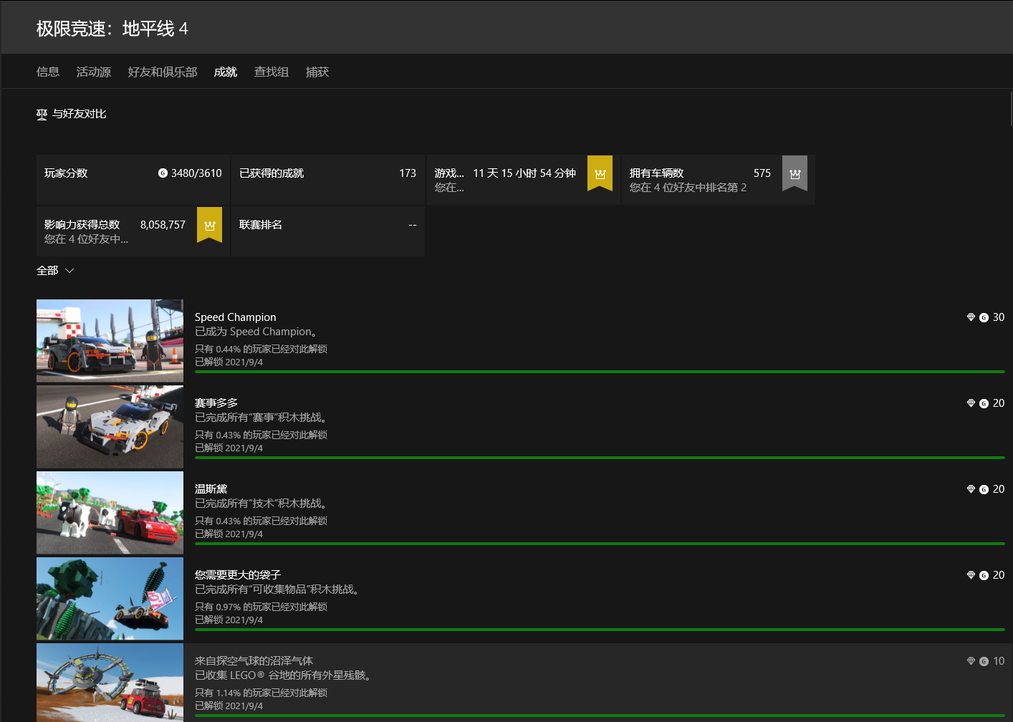
Task: Click the gold crown badge beside 影响力获得总数
Action: tap(209, 225)
